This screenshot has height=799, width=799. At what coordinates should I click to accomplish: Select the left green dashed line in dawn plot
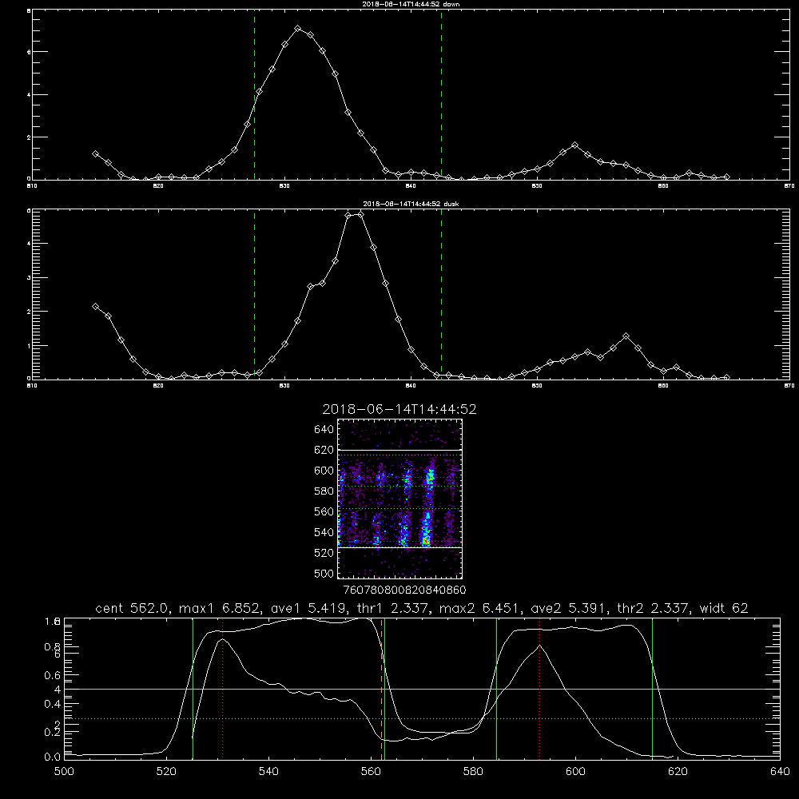point(254,95)
